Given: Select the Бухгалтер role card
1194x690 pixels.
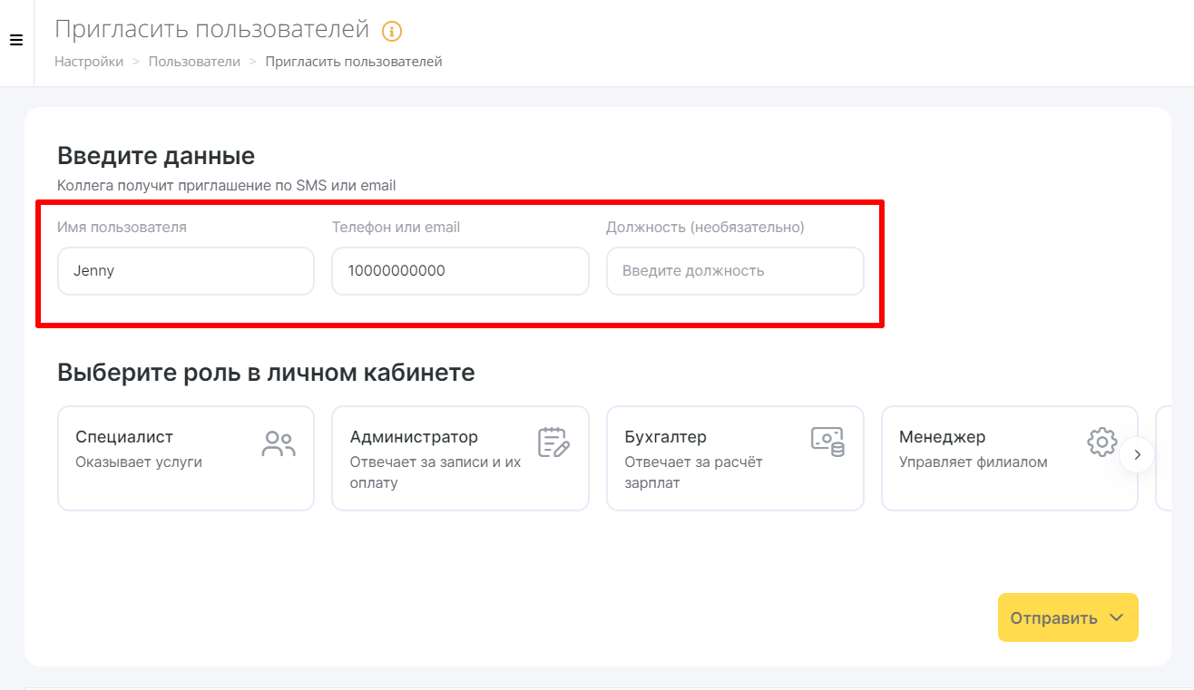Looking at the screenshot, I should [x=735, y=458].
